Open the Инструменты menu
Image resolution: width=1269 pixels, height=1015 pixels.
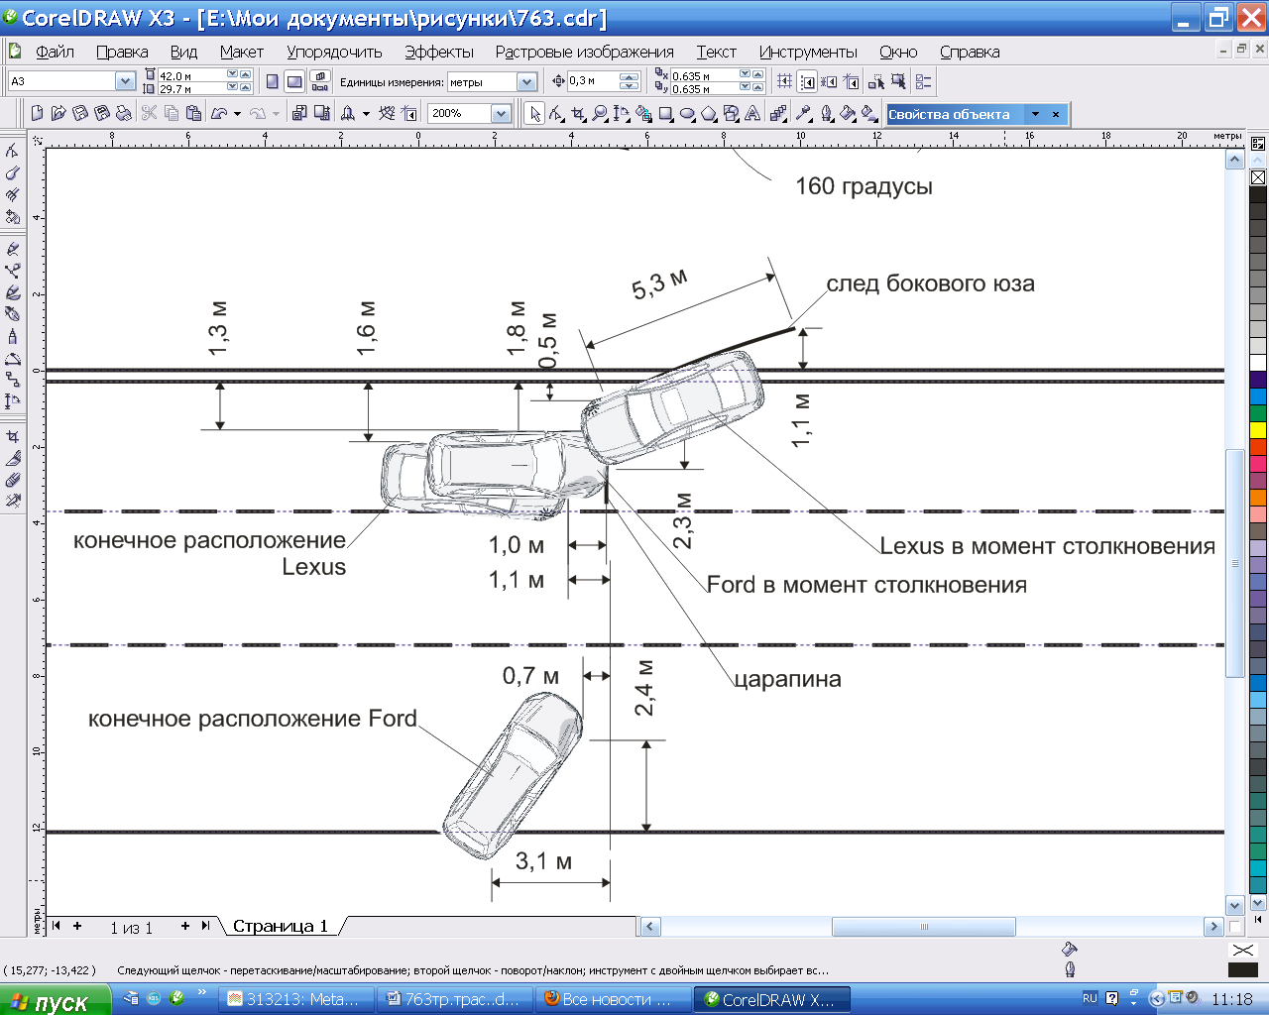click(x=808, y=52)
